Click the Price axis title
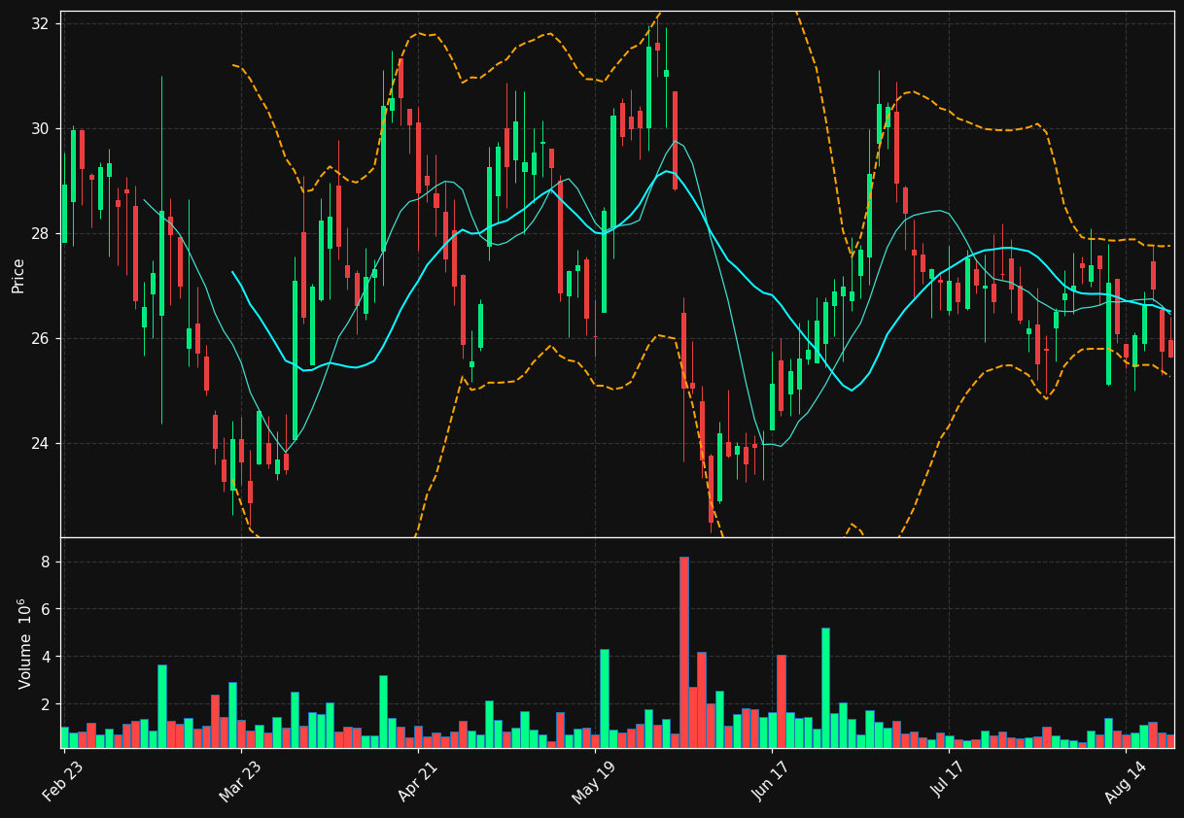Viewport: 1184px width, 818px height. [18, 275]
